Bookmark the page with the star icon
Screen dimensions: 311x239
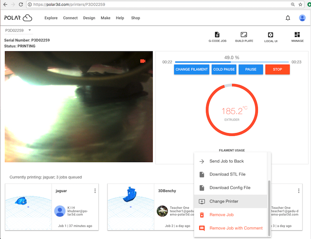tap(301, 4)
